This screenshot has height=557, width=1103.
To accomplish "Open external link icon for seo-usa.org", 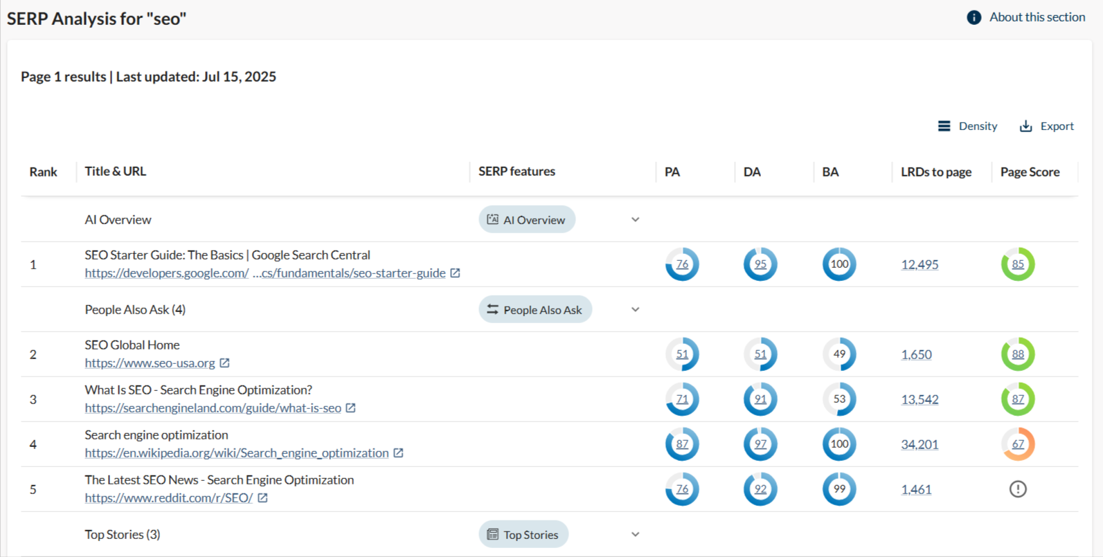I will (224, 363).
